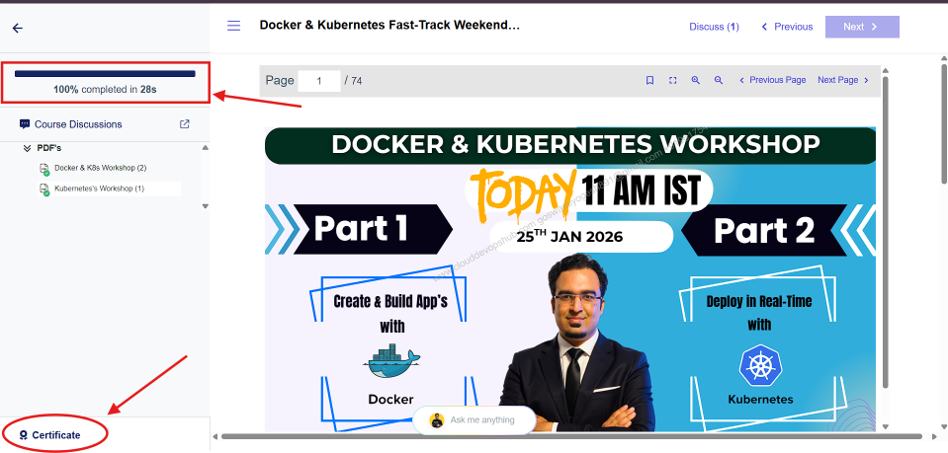The height and width of the screenshot is (453, 948).
Task: Click the Discuss (1) link
Action: click(x=714, y=27)
